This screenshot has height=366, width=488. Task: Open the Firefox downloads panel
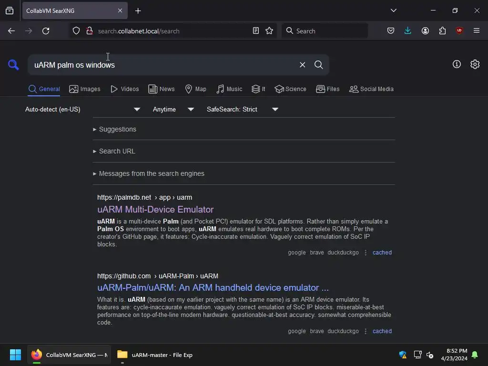pyautogui.click(x=408, y=30)
